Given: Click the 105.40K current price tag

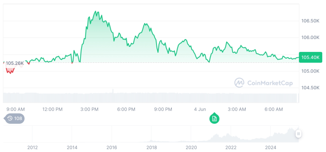Looking at the screenshot, I should tap(310, 58).
